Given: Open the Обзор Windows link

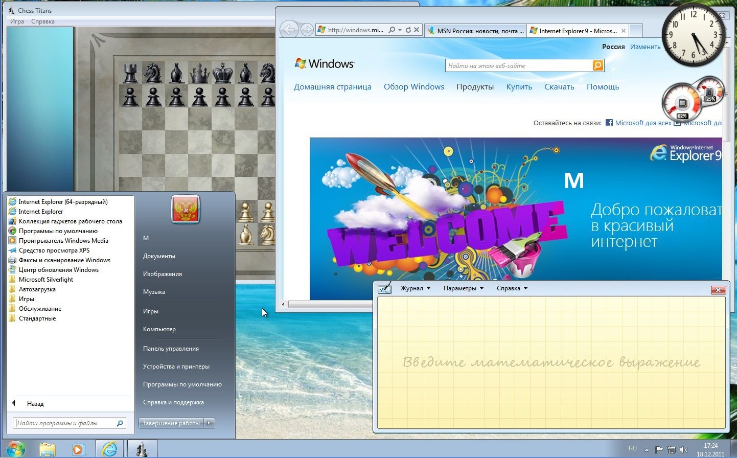Looking at the screenshot, I should [414, 87].
